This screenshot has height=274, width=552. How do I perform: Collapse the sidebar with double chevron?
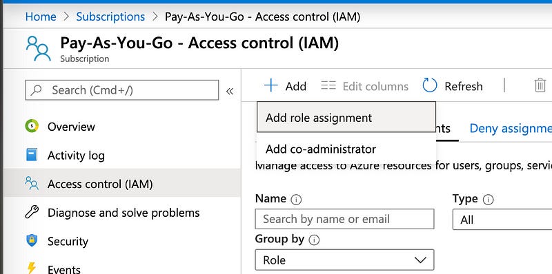click(x=230, y=92)
